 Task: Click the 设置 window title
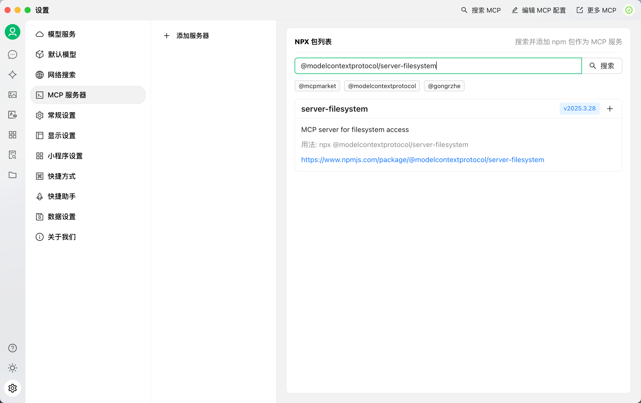42,10
